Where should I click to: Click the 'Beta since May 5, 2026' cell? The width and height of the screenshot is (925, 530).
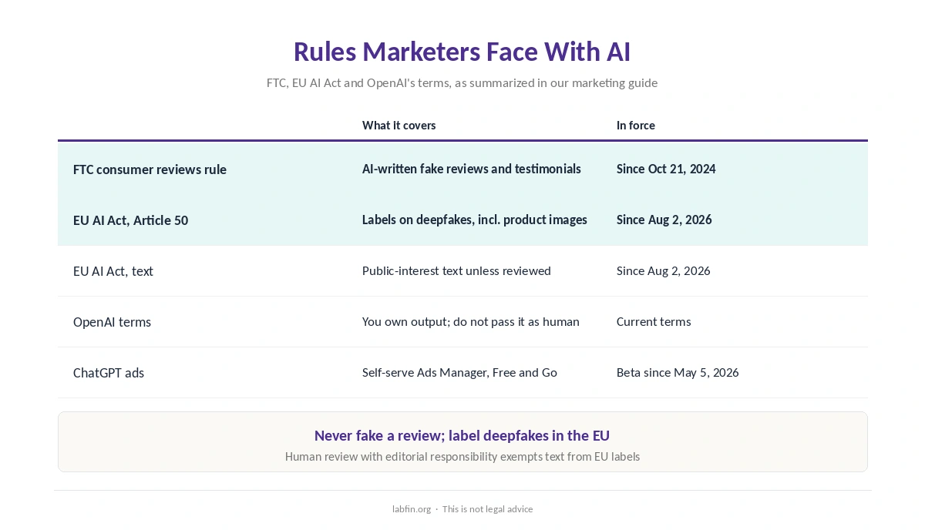(x=678, y=372)
